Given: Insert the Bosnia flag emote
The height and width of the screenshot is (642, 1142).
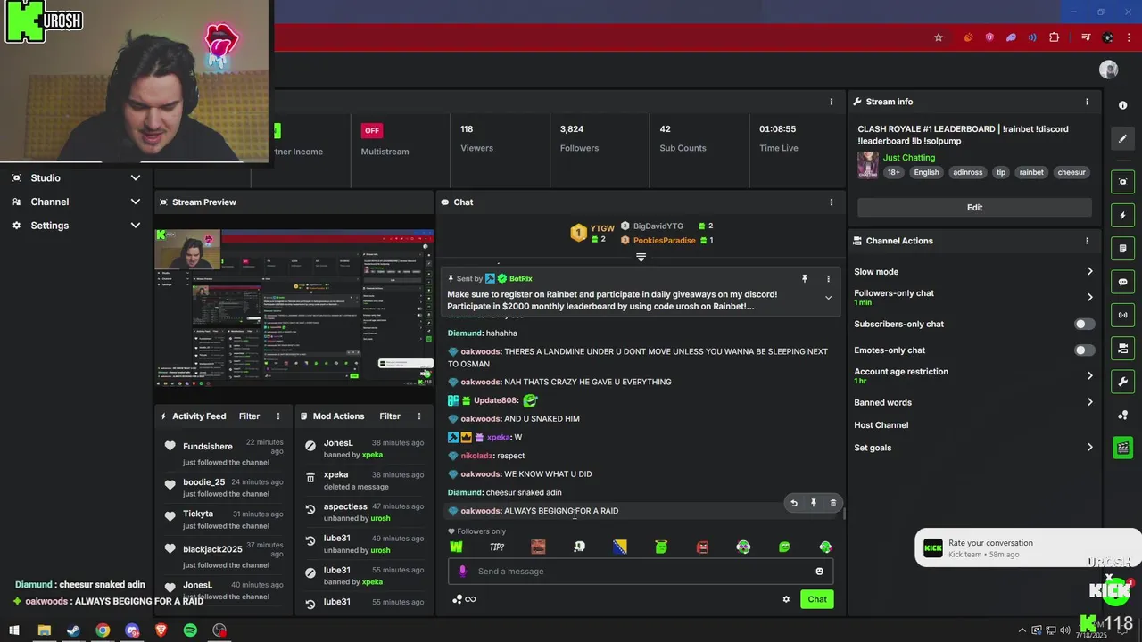Looking at the screenshot, I should click(x=620, y=547).
